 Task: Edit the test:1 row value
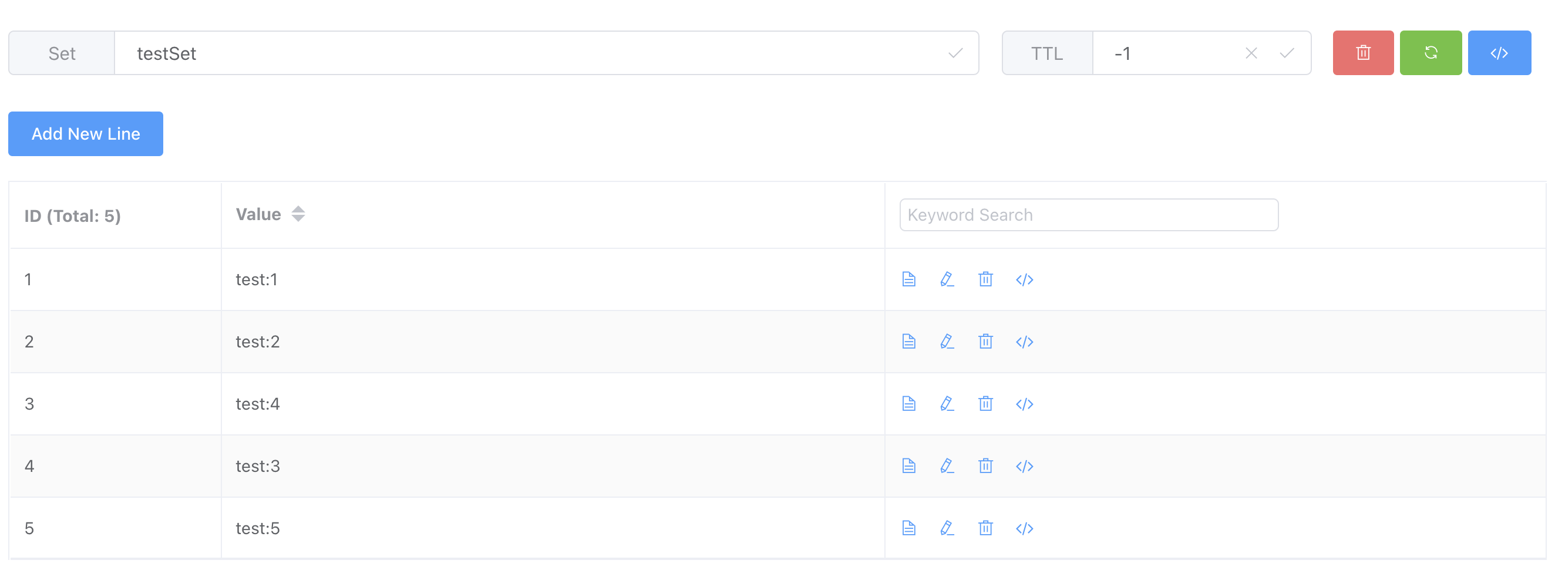pos(947,279)
